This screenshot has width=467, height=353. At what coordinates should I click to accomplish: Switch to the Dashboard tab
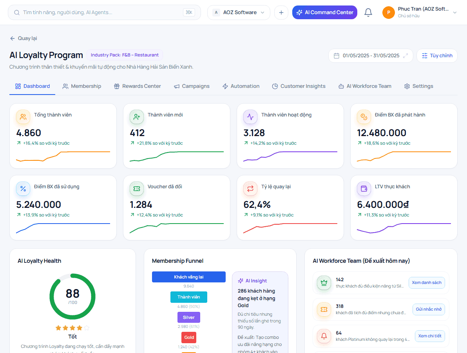33,86
